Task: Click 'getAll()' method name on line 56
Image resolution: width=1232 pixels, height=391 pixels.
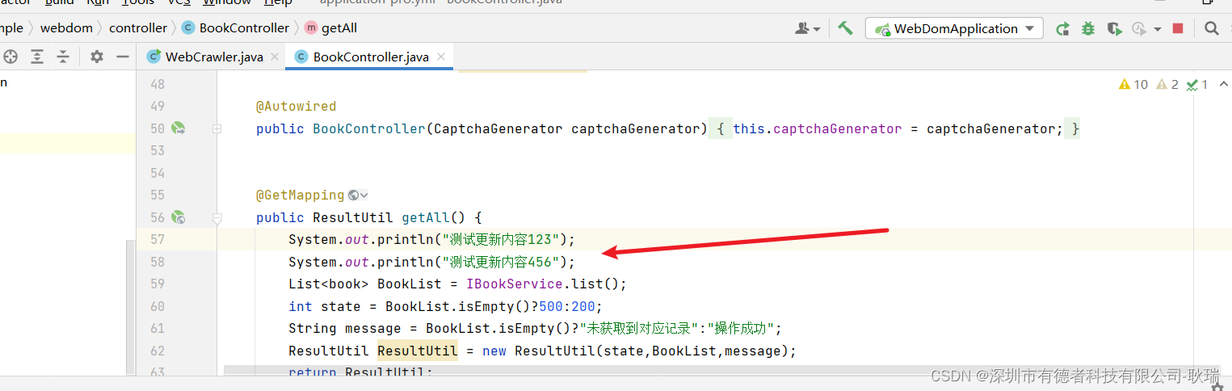Action: (433, 217)
